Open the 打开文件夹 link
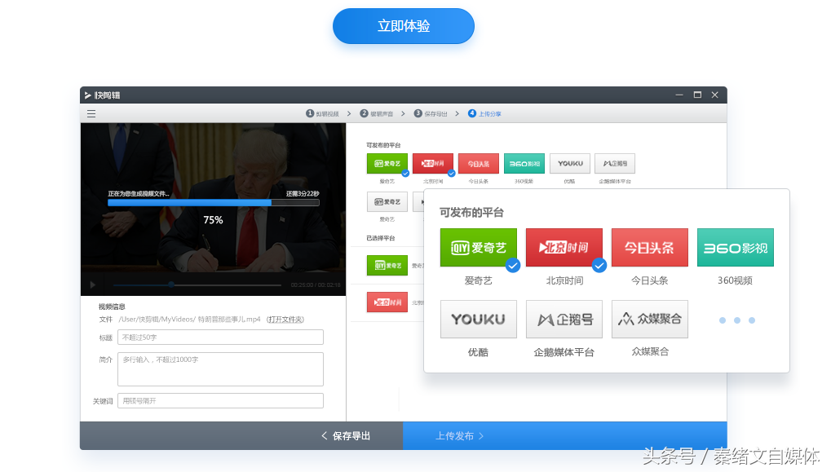The image size is (831, 472). click(285, 319)
